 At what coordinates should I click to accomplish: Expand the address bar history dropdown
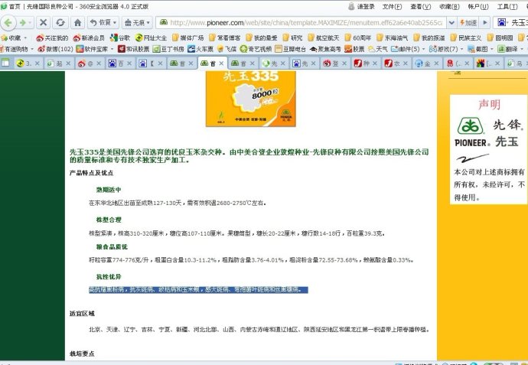[451, 22]
